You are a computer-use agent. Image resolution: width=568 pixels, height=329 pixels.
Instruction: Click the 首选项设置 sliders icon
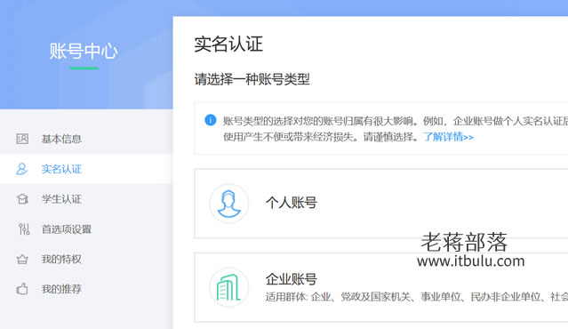tap(24, 229)
